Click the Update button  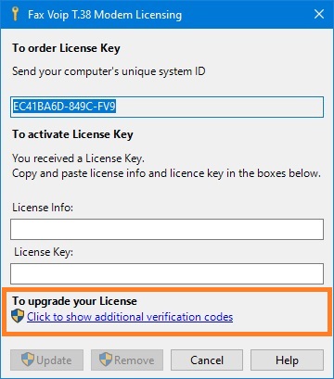46,360
